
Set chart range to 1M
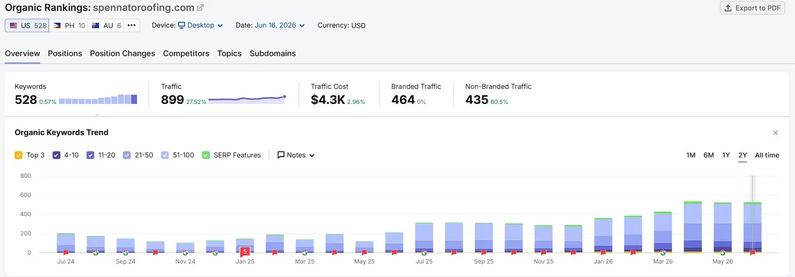pos(691,155)
